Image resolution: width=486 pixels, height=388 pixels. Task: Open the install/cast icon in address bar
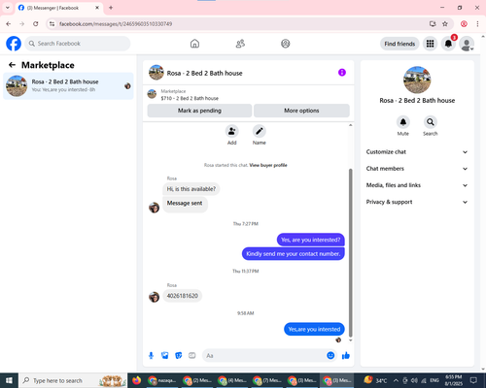point(433,24)
